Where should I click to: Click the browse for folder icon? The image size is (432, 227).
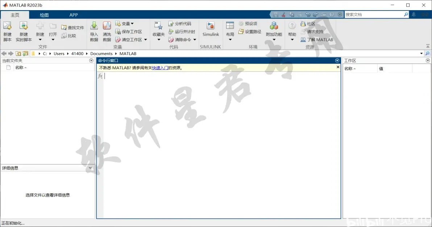pos(25,54)
